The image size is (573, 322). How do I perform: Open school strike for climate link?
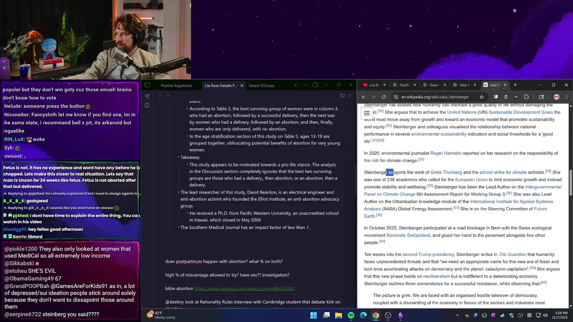pyautogui.click(x=503, y=172)
